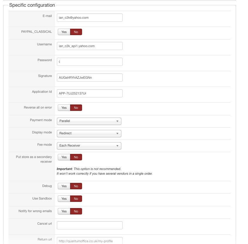
Task: Choose Yes for store as secondary receiver
Action: (x=64, y=157)
